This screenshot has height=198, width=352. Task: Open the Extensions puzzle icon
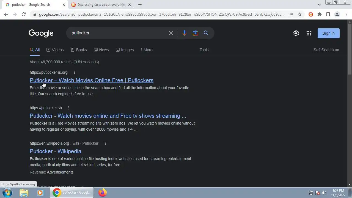(320, 14)
